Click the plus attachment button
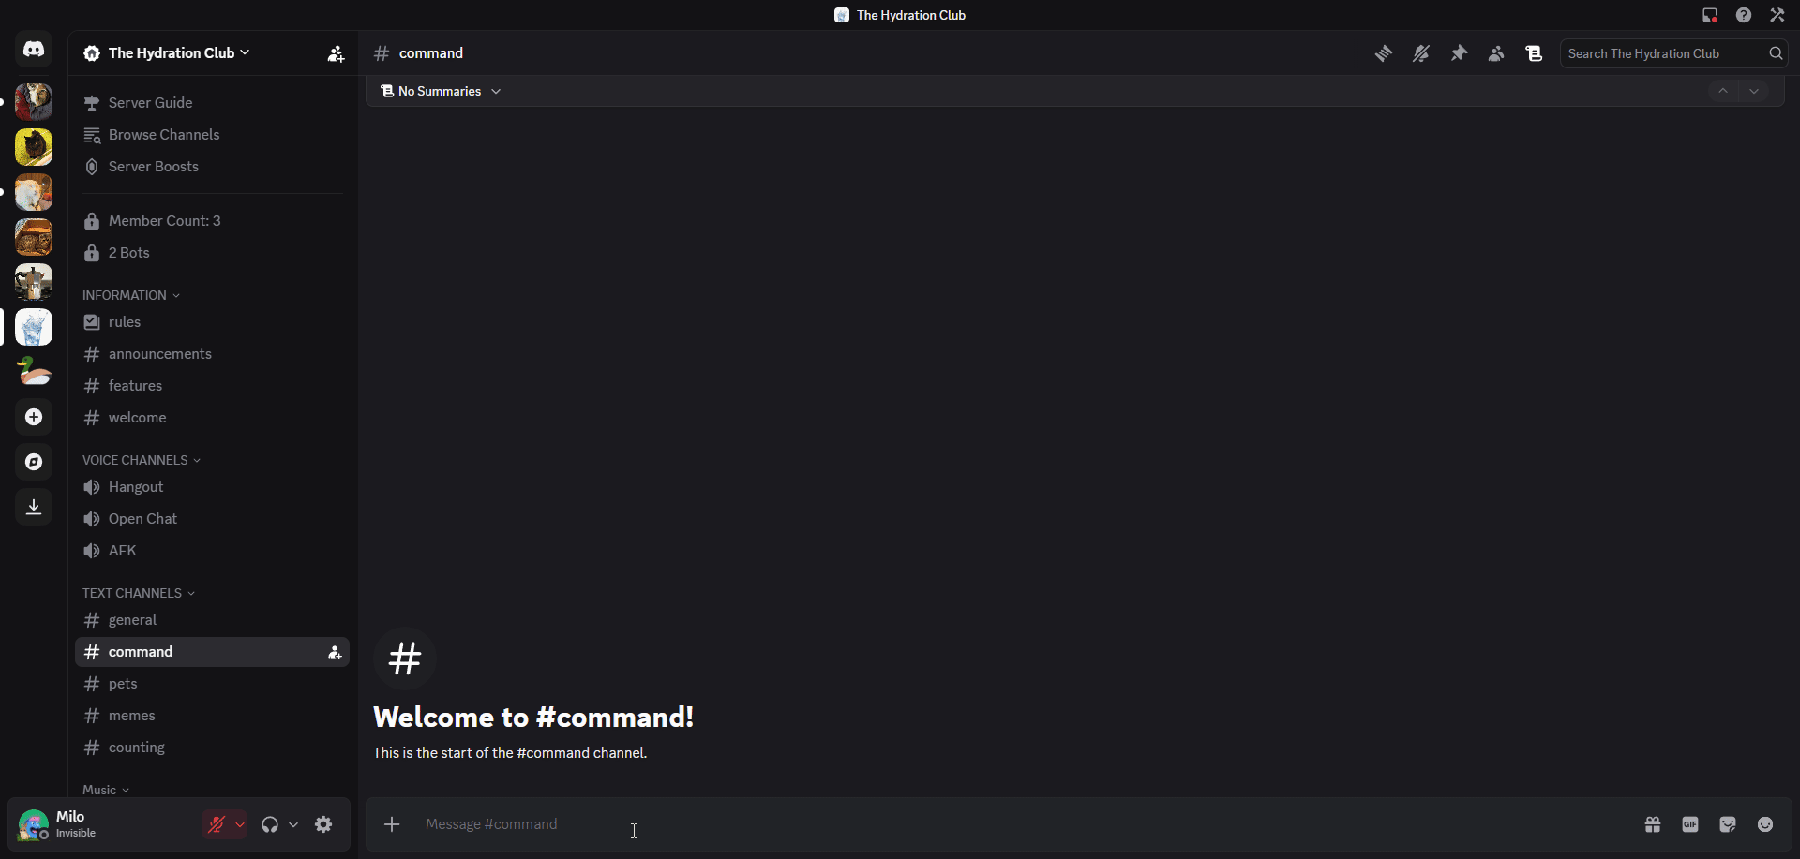 pyautogui.click(x=392, y=824)
